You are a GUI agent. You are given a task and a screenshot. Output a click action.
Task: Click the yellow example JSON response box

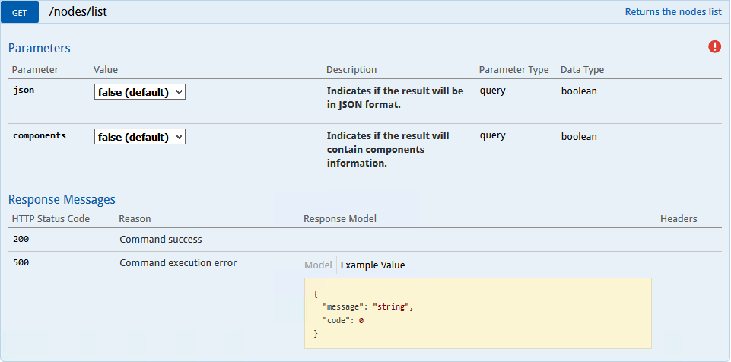coord(478,313)
